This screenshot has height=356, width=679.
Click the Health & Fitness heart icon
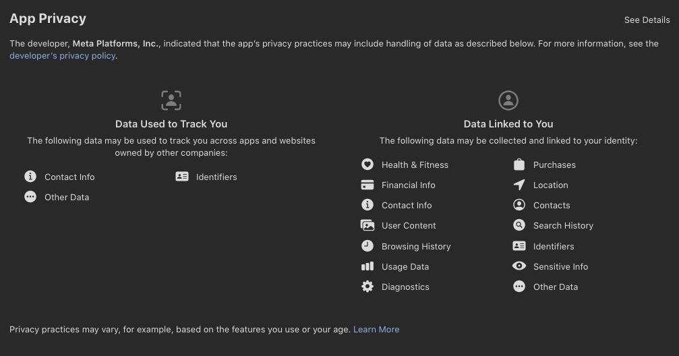(x=367, y=164)
